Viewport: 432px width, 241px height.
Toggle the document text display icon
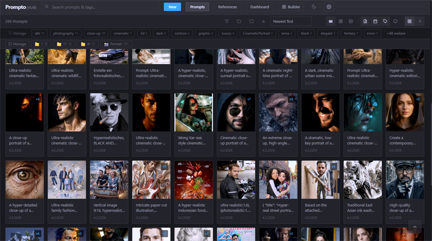tap(365, 21)
